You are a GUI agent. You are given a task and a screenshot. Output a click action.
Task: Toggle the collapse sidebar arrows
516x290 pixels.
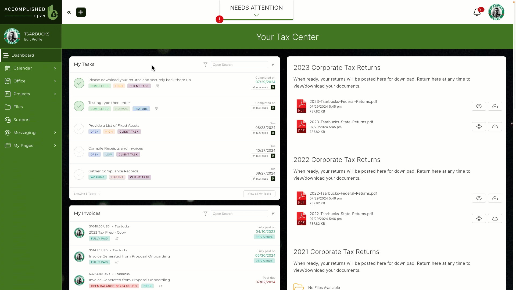pyautogui.click(x=69, y=12)
